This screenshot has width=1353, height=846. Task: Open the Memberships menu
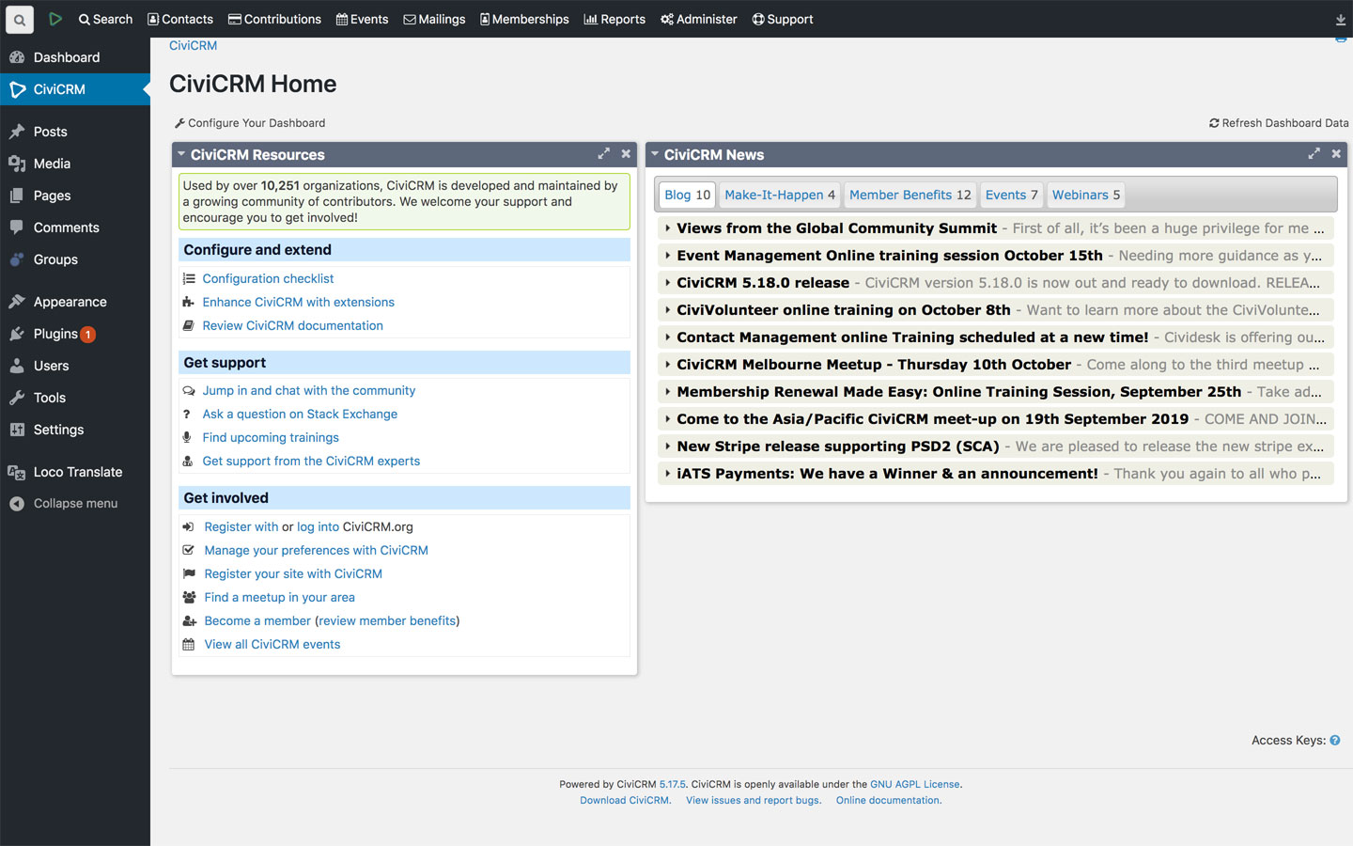(524, 19)
